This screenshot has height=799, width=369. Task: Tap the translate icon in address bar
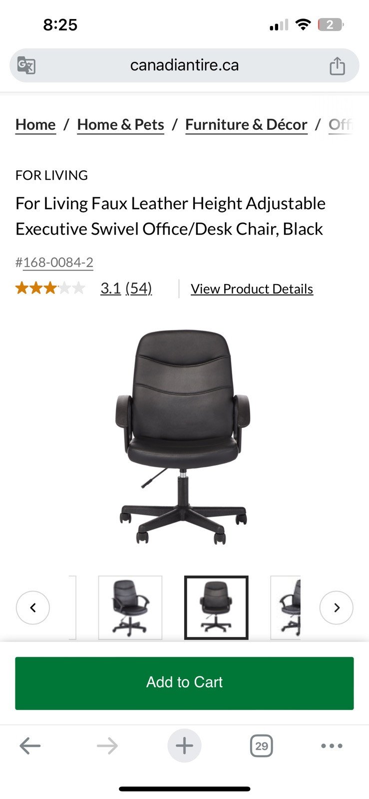26,65
